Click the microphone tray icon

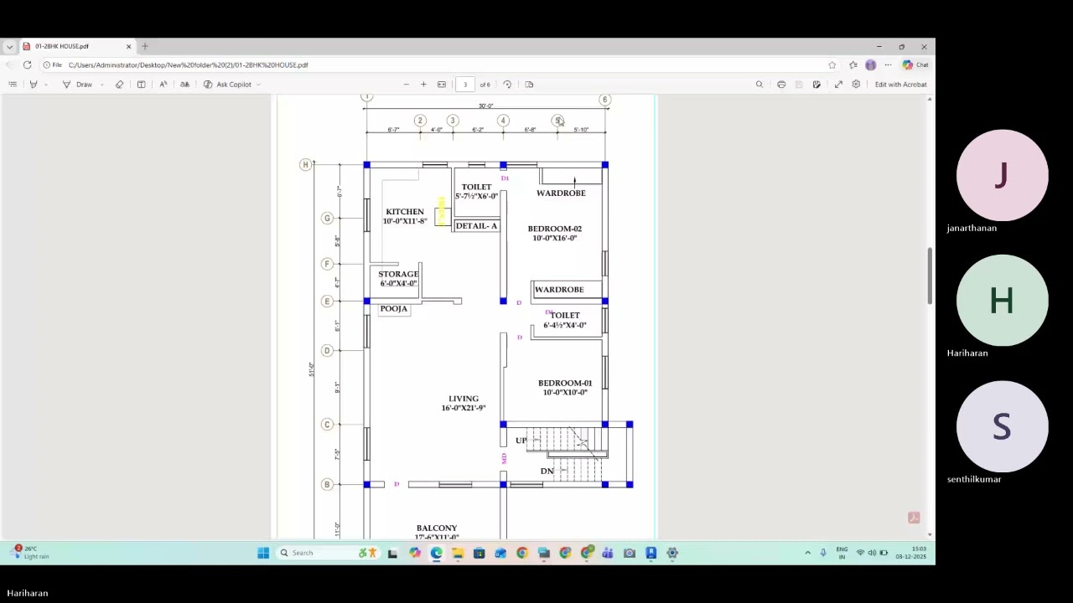click(823, 553)
